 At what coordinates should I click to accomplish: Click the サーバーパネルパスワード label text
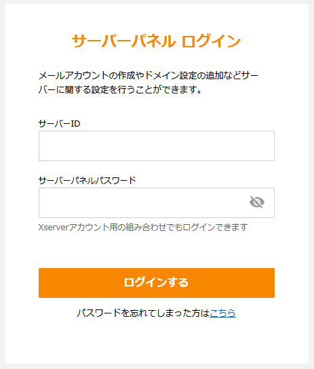[x=87, y=181]
